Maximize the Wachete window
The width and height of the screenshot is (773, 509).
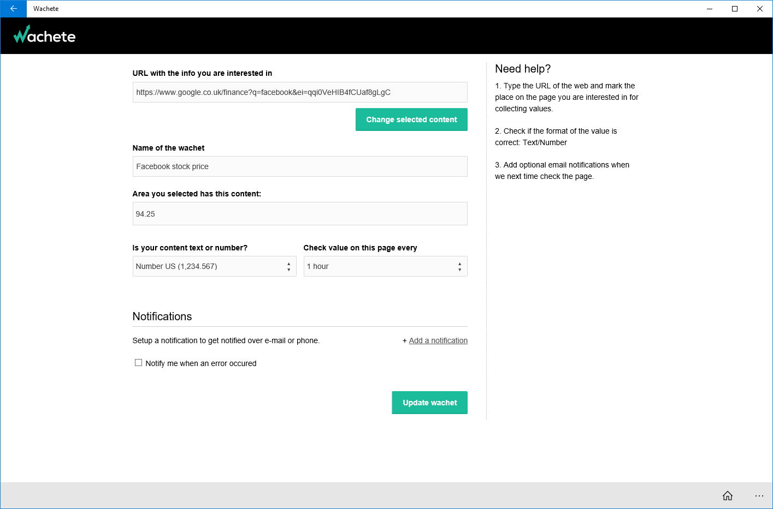735,9
